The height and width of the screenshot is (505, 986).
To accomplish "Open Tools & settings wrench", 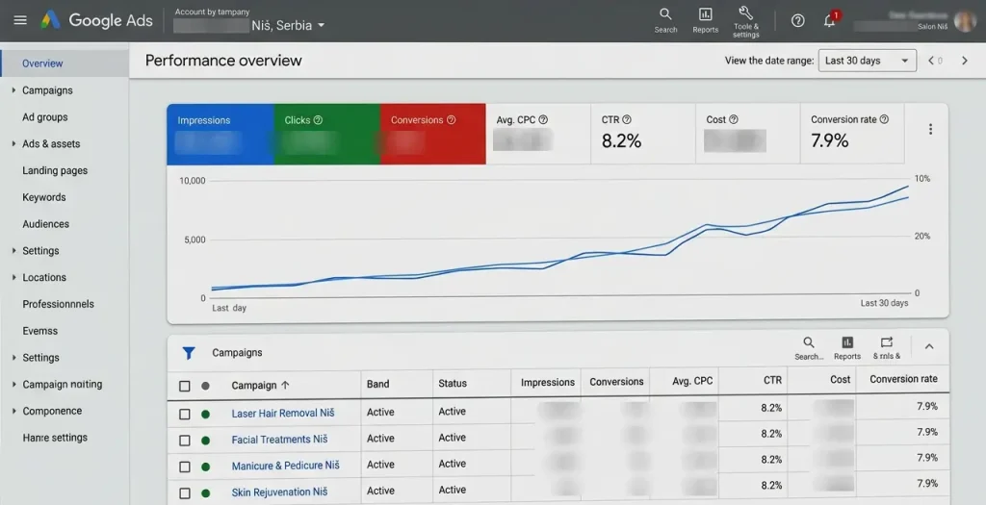I will coord(746,21).
